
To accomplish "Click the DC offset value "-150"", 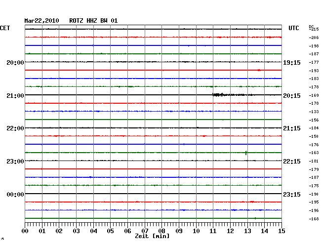I will click(x=314, y=136).
